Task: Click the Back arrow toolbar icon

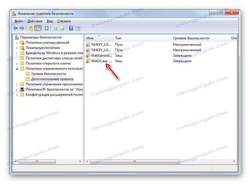Action: (x=15, y=28)
